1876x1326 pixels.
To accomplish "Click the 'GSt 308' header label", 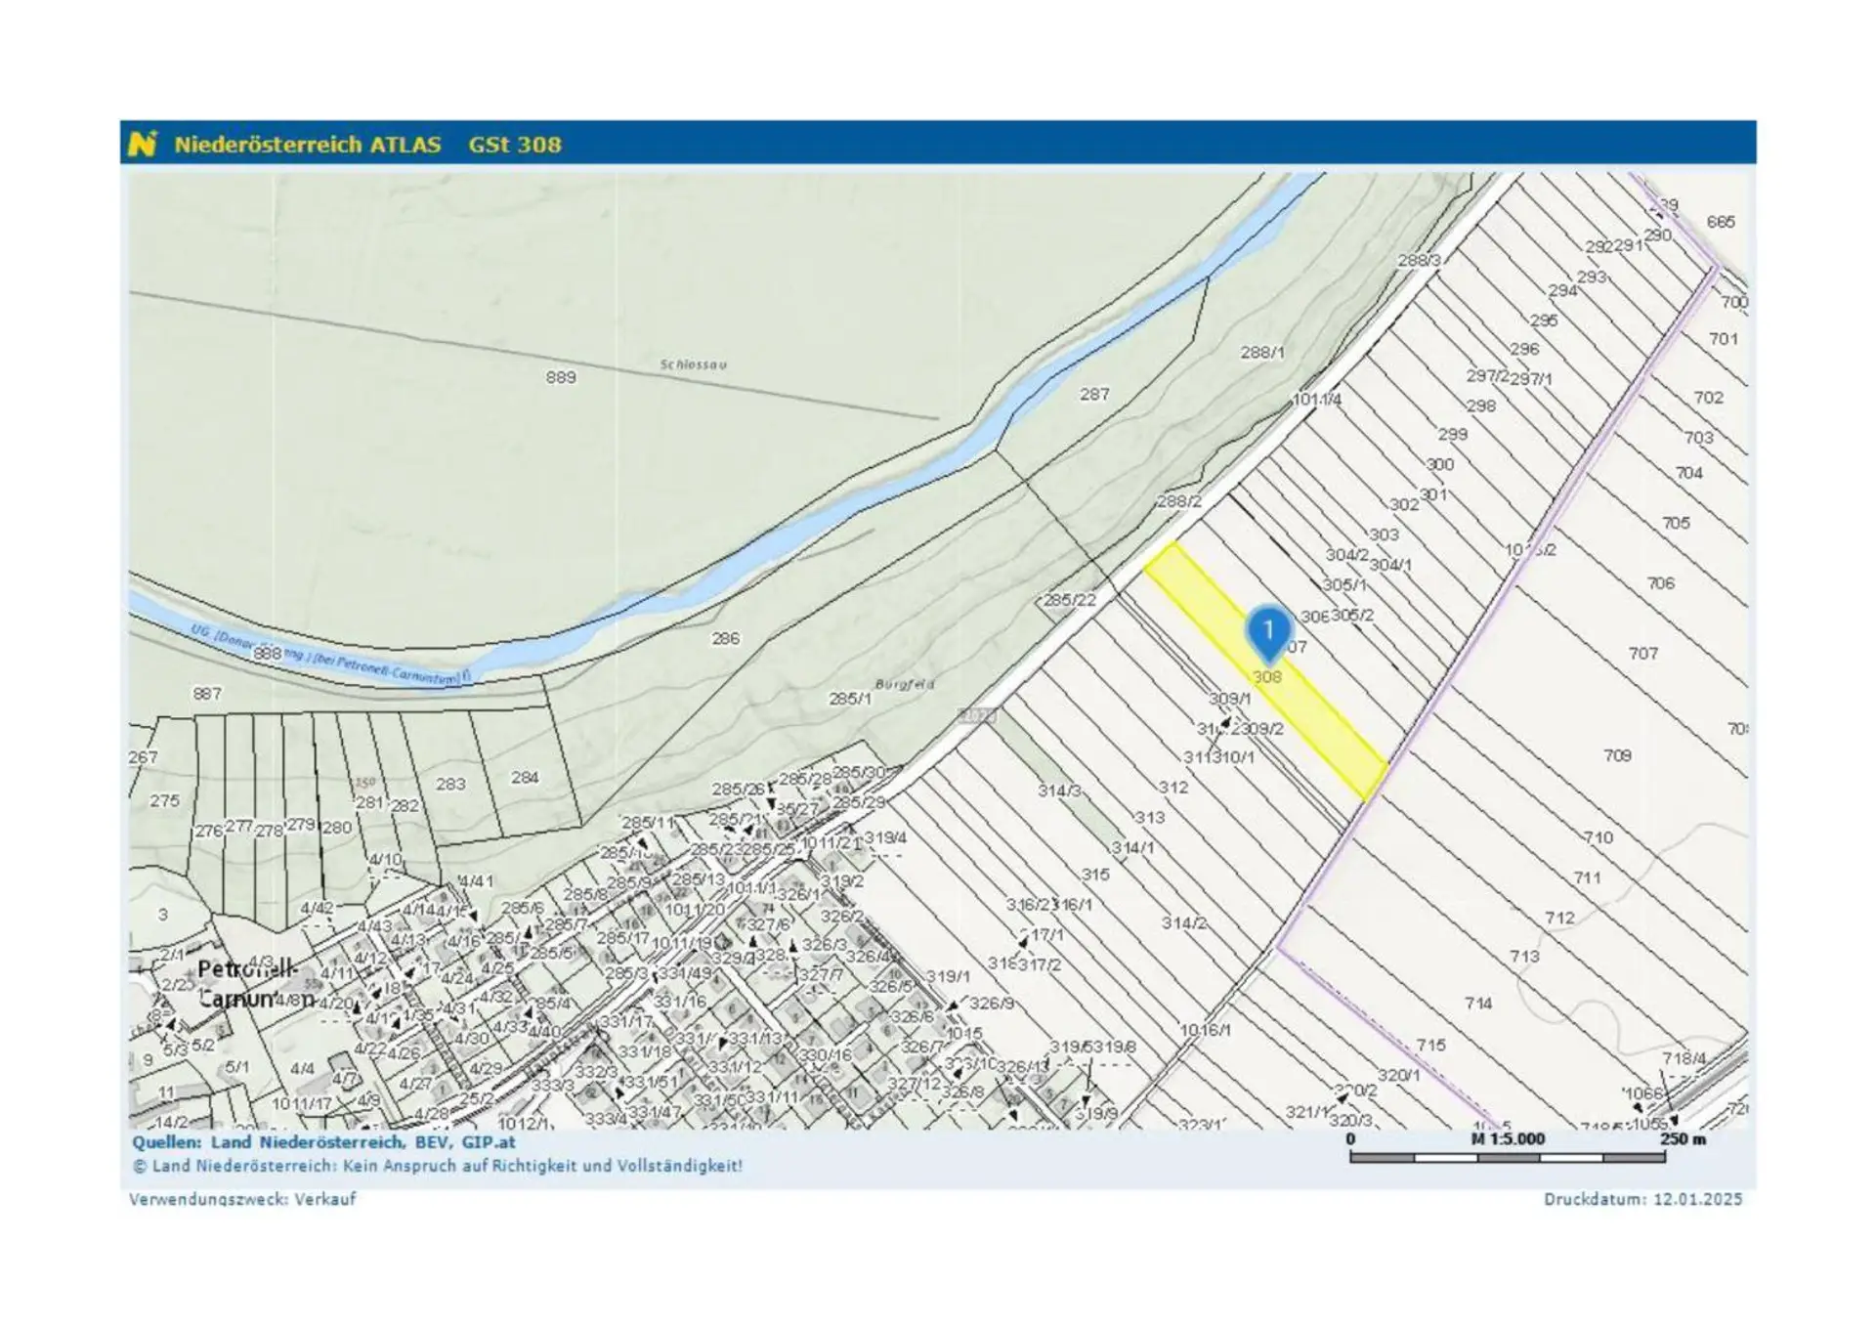I will click(x=514, y=145).
